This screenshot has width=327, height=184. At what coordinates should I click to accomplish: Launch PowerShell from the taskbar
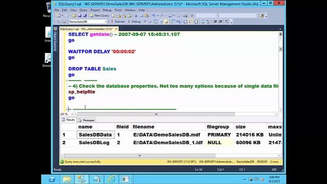(52, 179)
